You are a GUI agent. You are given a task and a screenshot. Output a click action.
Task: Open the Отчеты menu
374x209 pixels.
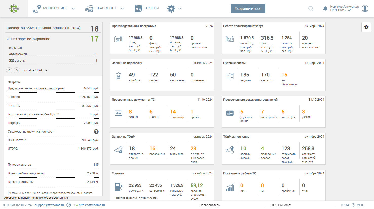152,8
